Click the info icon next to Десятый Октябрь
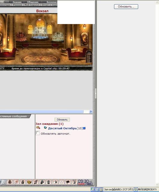159x192 pixels. coord(84,128)
